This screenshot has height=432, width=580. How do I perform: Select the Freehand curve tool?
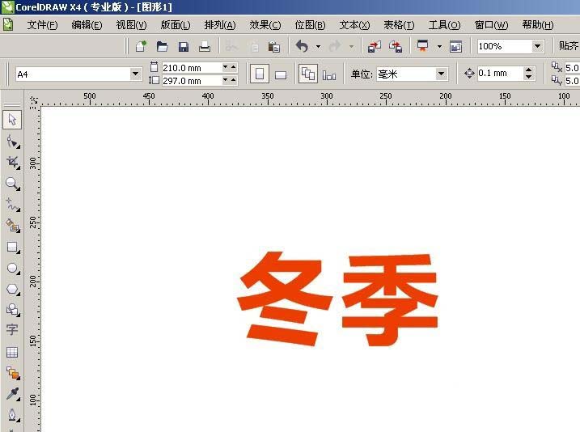(x=12, y=205)
